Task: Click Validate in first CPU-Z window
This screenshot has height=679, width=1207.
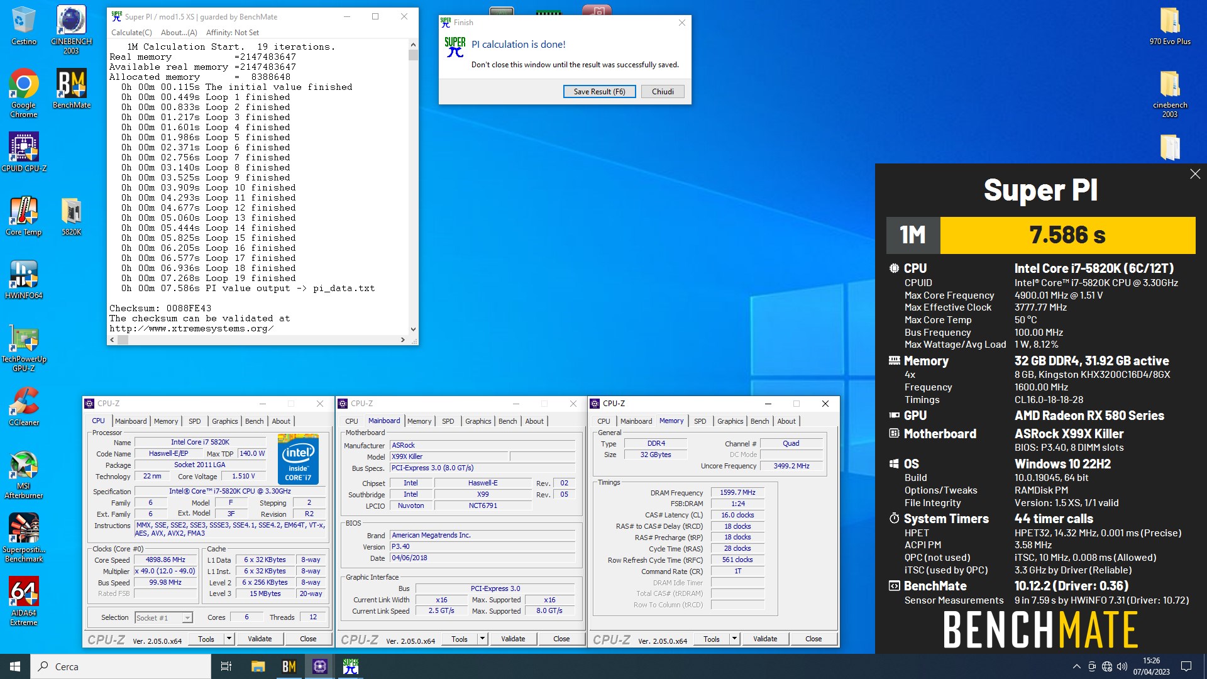Action: tap(260, 639)
